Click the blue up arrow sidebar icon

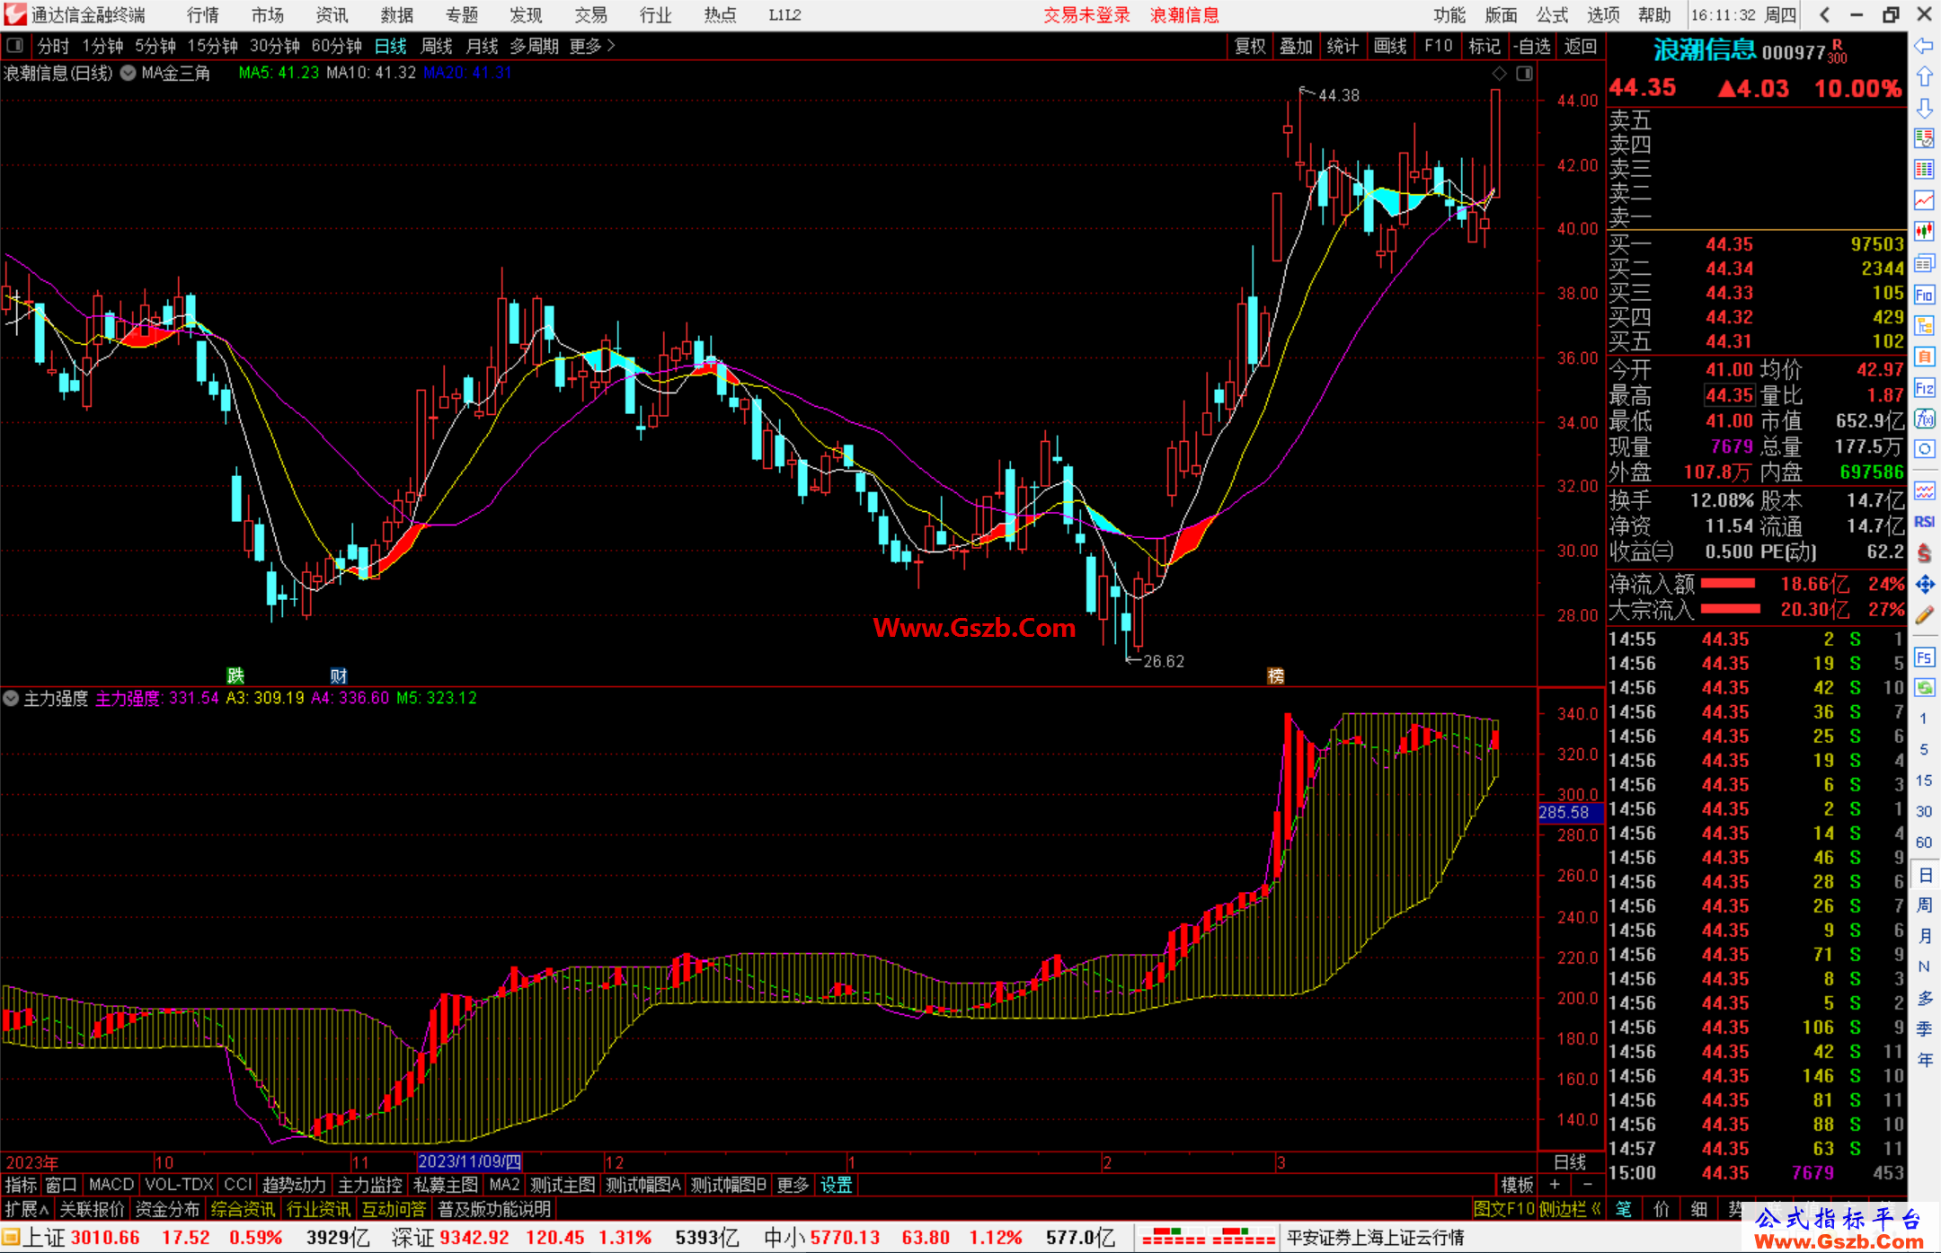coord(1924,77)
